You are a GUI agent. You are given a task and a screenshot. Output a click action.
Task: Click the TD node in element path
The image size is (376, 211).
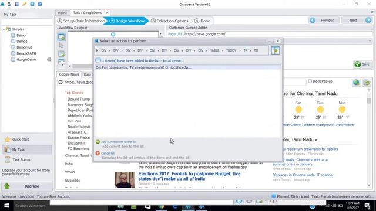click(256, 50)
